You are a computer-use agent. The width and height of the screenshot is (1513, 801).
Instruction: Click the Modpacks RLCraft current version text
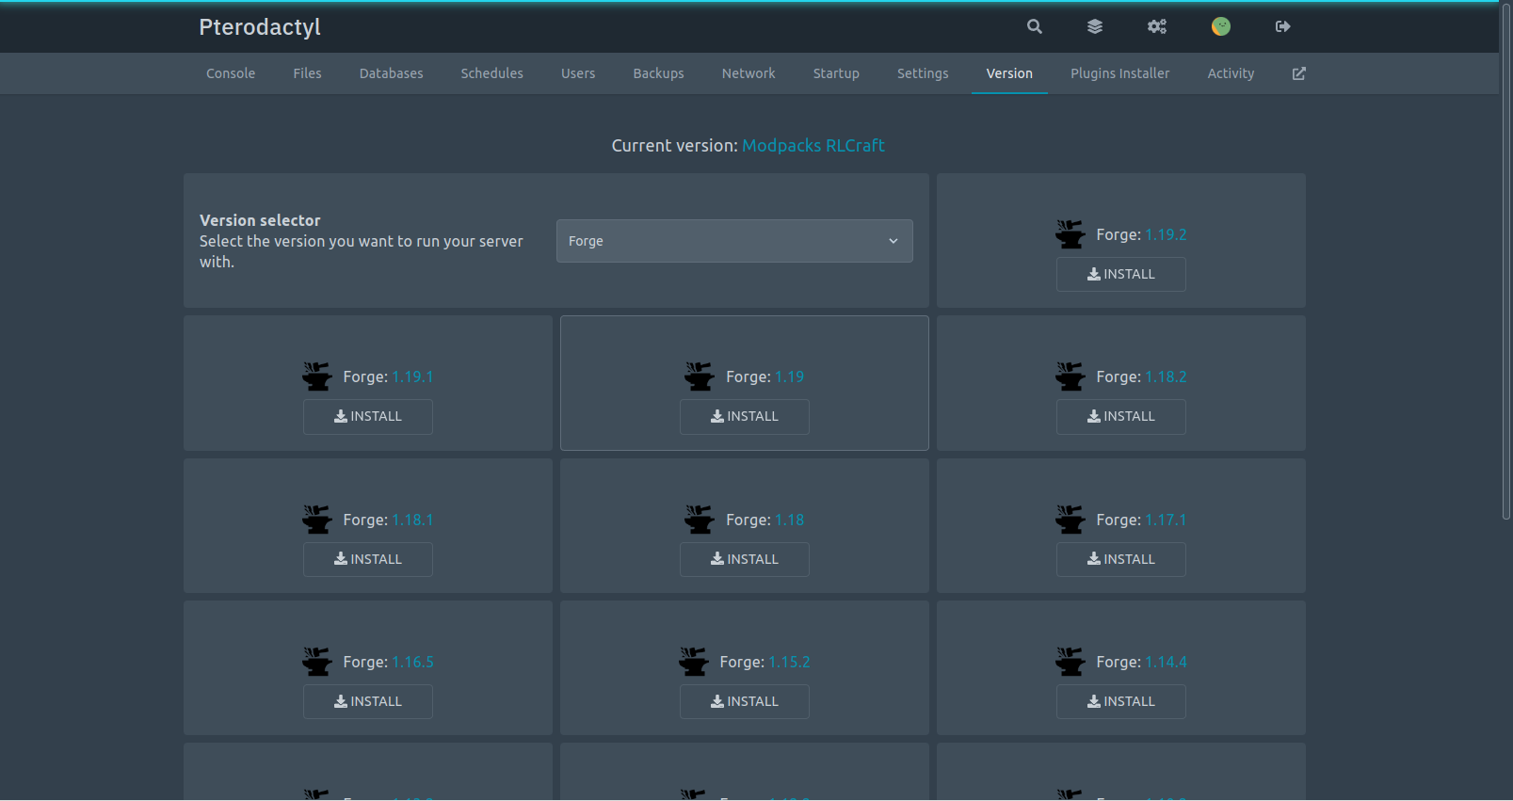click(x=813, y=145)
